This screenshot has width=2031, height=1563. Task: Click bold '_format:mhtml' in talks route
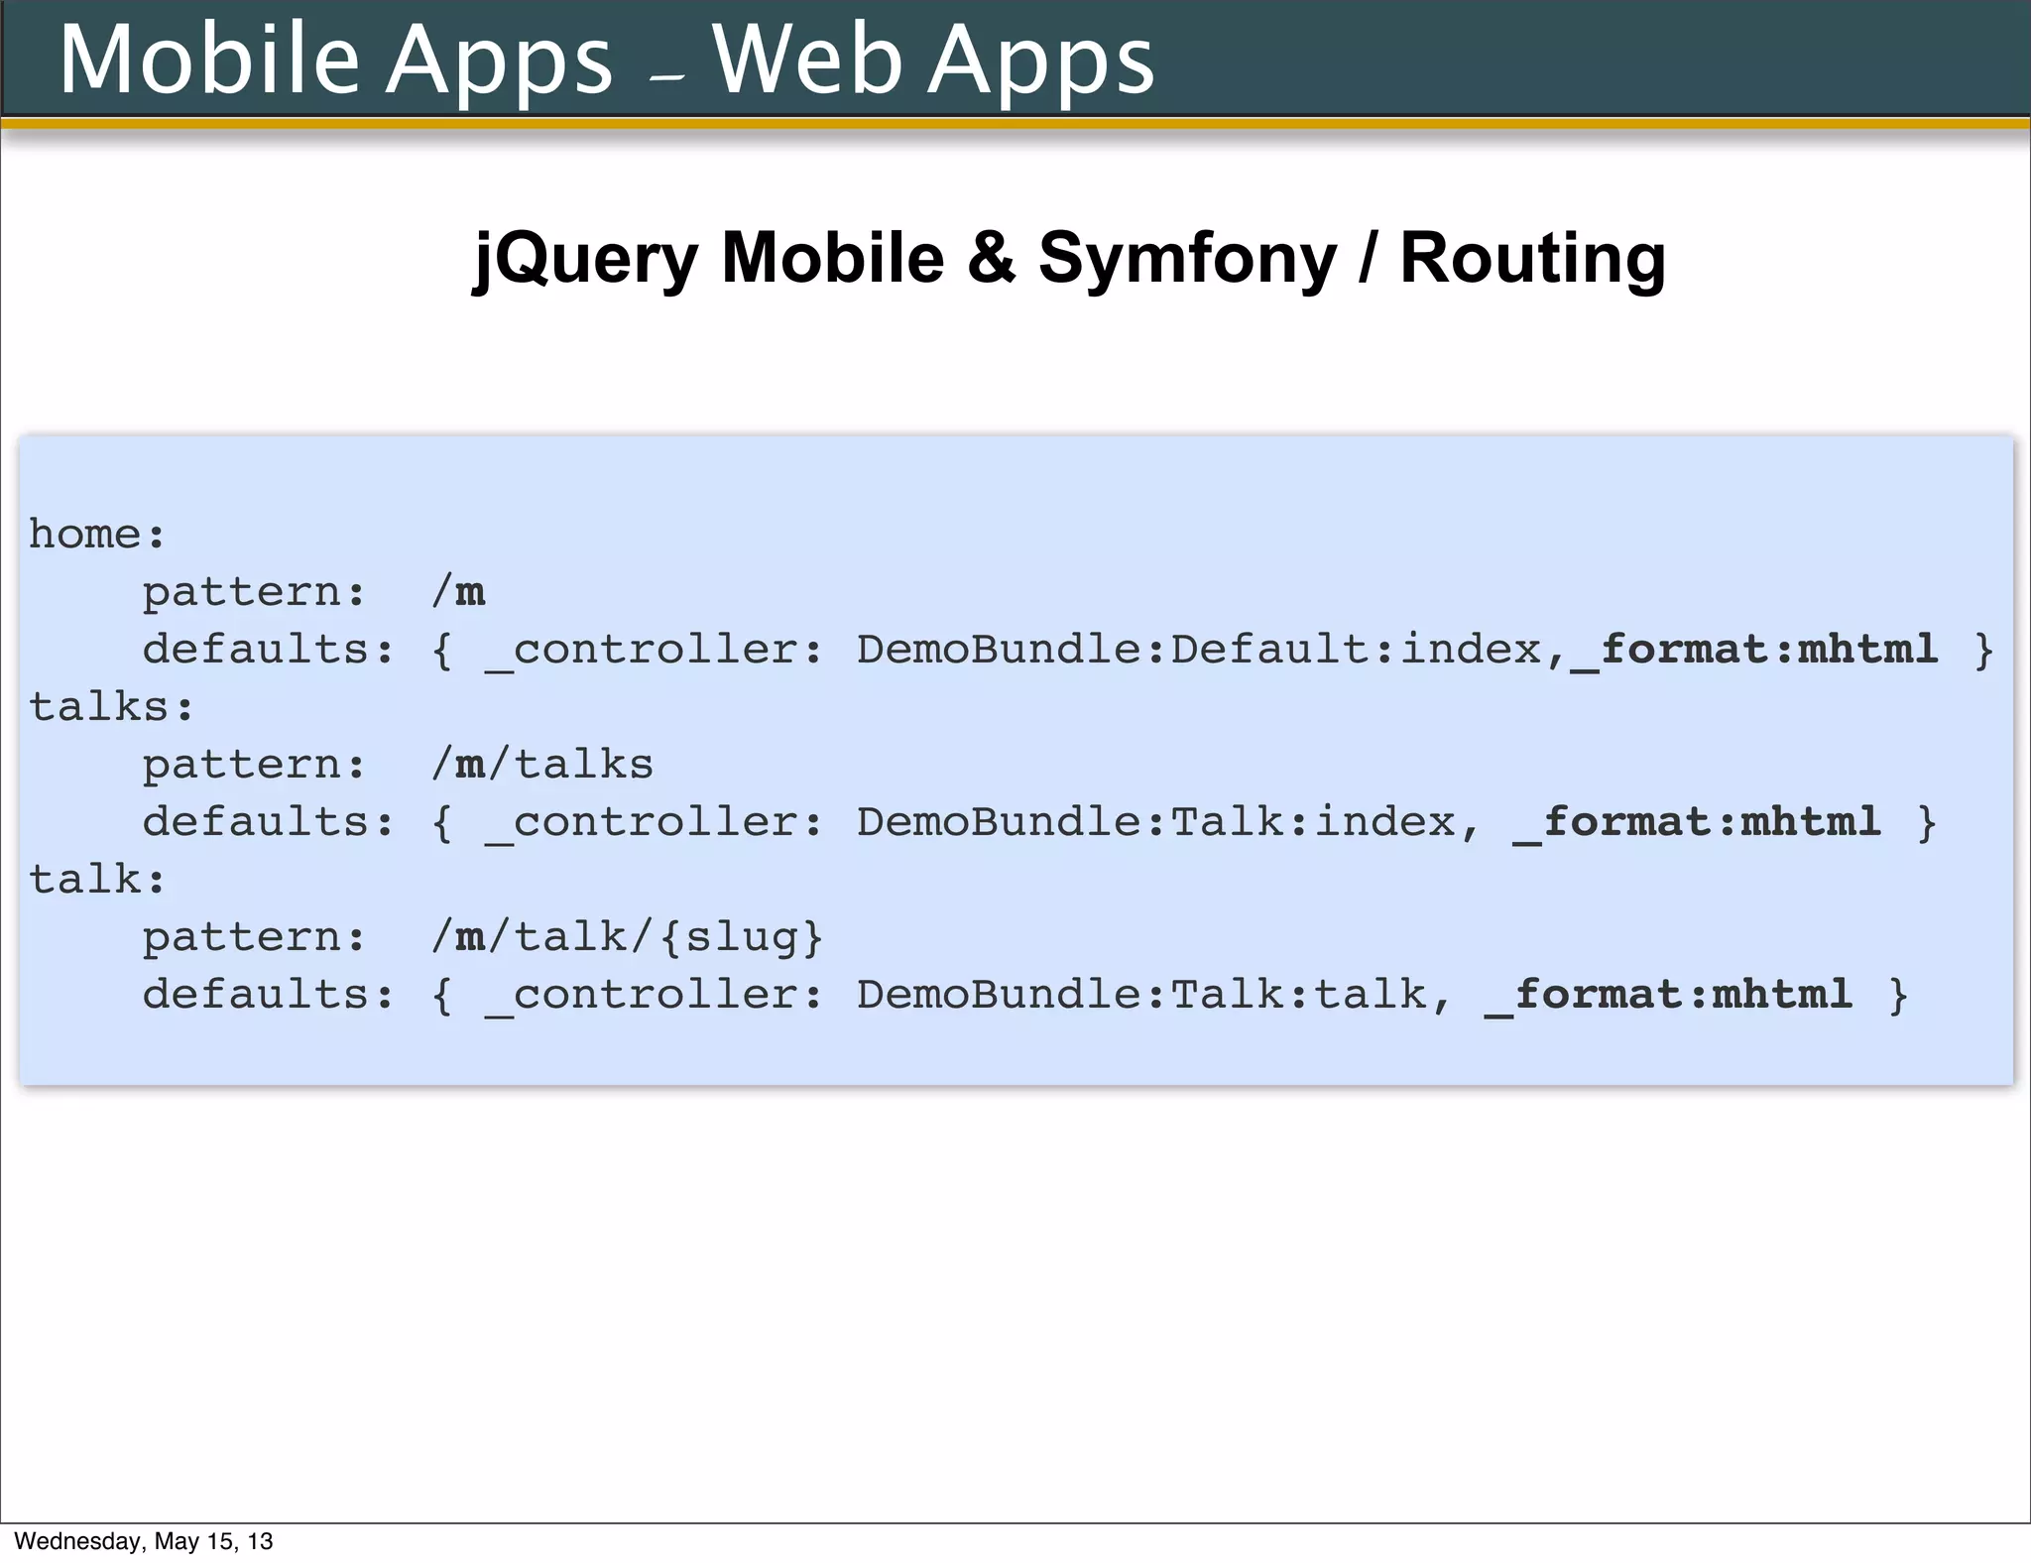pos(1696,822)
